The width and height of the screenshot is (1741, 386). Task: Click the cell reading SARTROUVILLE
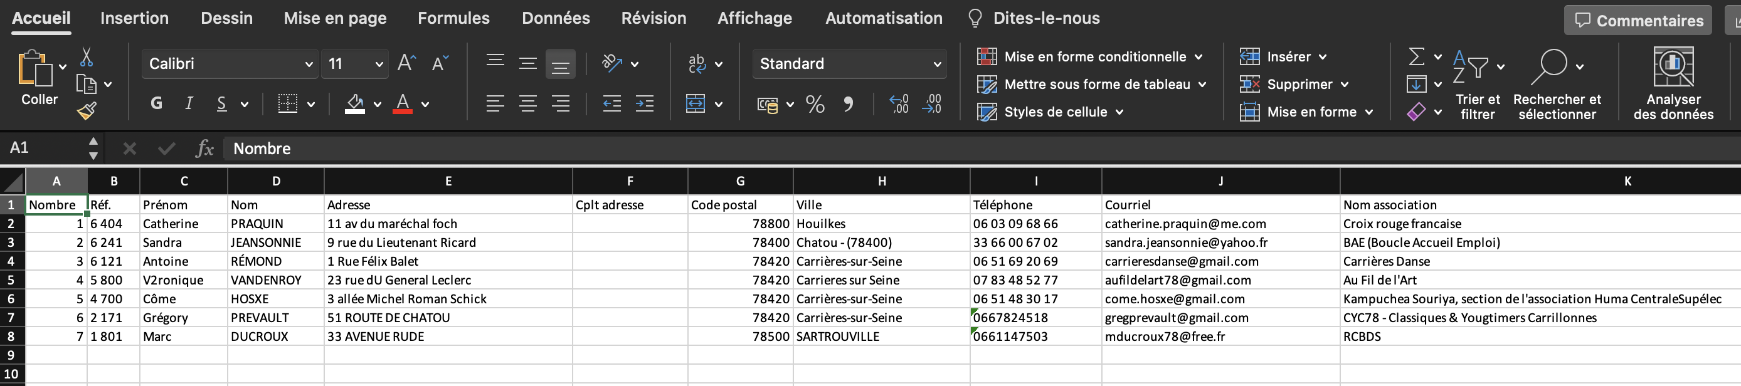pos(881,336)
